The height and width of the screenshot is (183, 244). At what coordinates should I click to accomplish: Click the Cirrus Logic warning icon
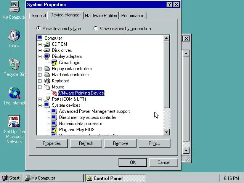[54, 63]
